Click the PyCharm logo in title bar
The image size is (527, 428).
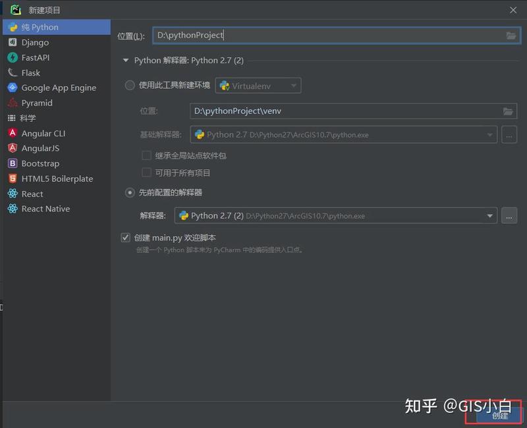[x=15, y=10]
